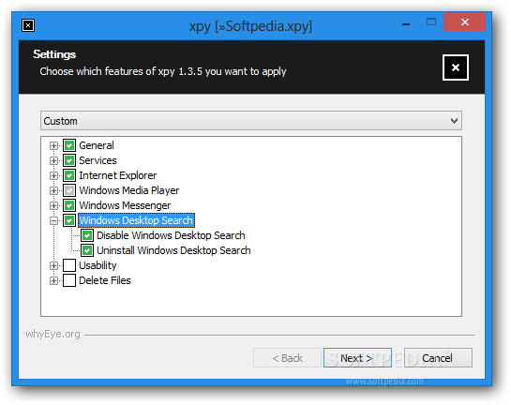Screen dimensions: 511x405
Task: Select the General tree label
Action: (x=97, y=145)
